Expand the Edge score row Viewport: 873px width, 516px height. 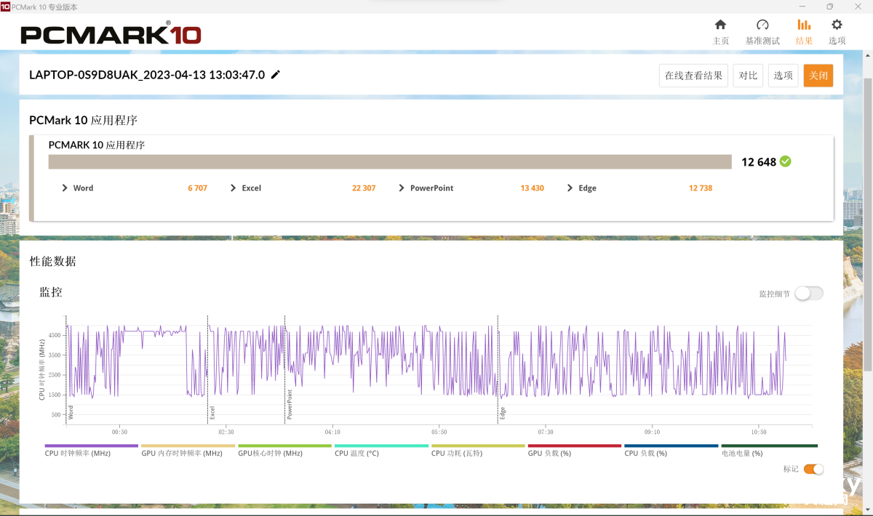click(x=570, y=188)
